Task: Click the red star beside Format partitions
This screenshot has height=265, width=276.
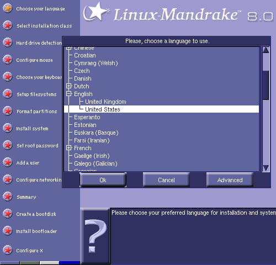Action: pos(8,111)
